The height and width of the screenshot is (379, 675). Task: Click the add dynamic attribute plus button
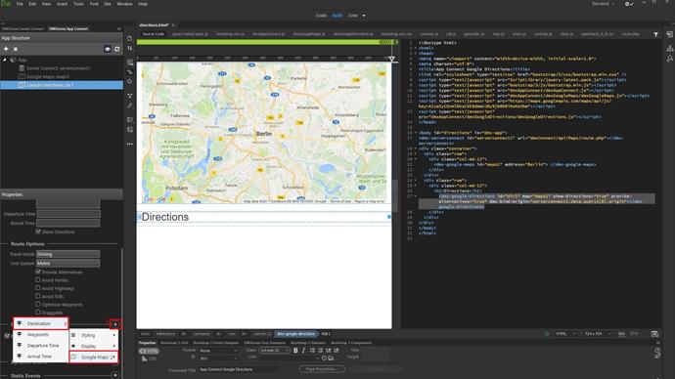(114, 324)
